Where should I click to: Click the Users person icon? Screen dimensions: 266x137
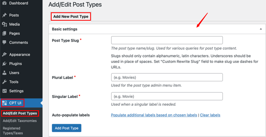tap(4, 73)
